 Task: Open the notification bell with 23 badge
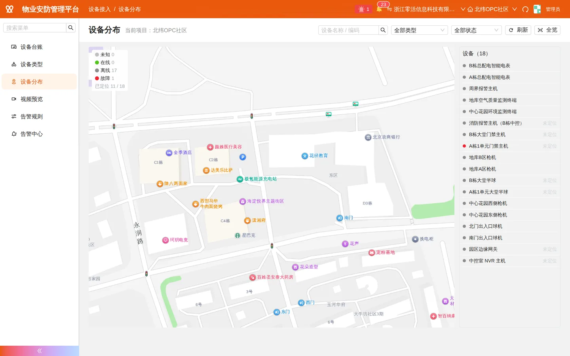(x=379, y=9)
